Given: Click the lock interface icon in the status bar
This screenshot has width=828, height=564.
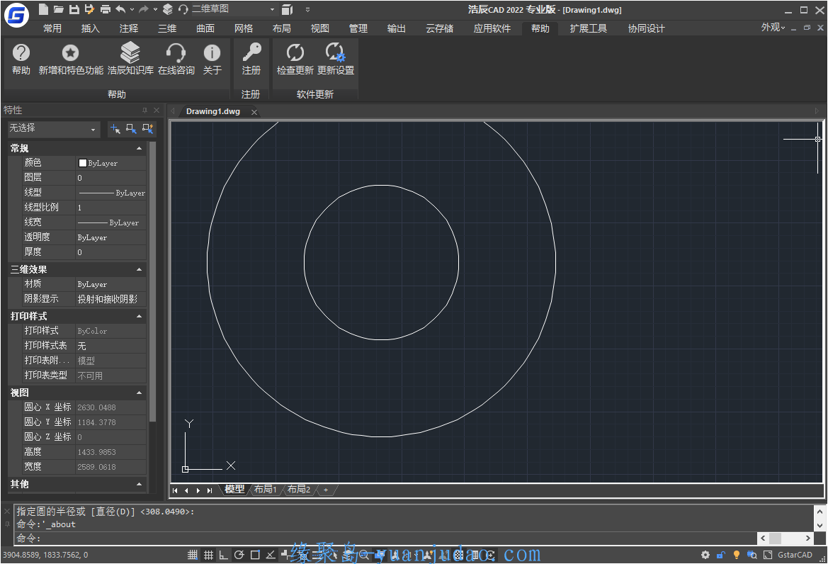Looking at the screenshot, I should click(x=721, y=555).
